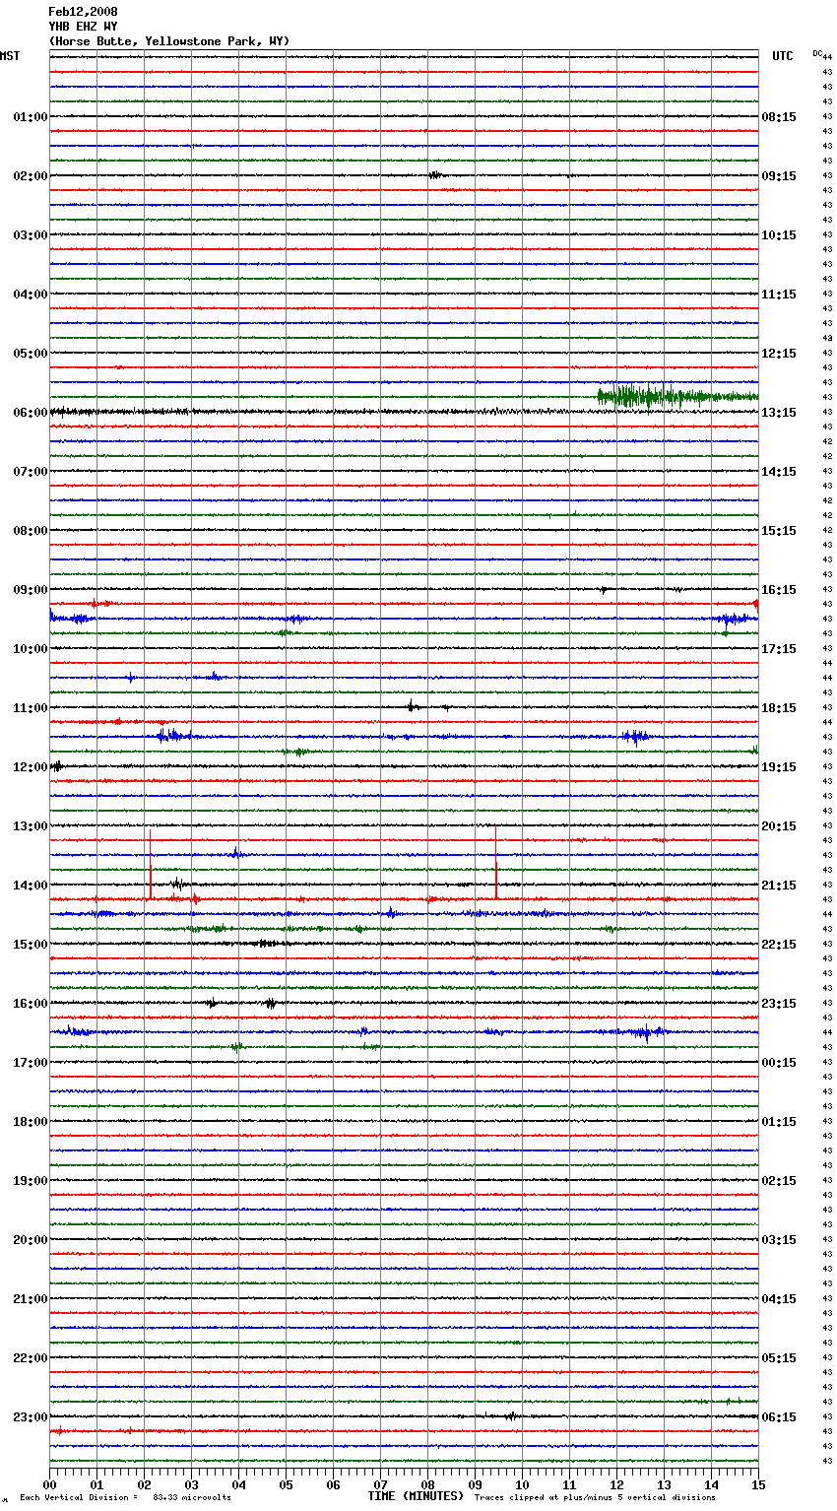Viewport: 837px width, 1511px height.
Task: Click the YHB EHZ WY station code
Action: (83, 27)
